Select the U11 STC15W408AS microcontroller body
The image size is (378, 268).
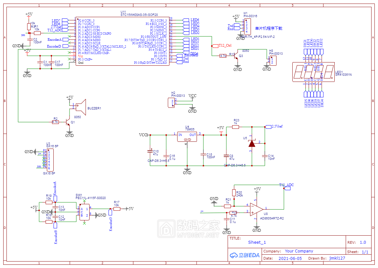[122, 41]
